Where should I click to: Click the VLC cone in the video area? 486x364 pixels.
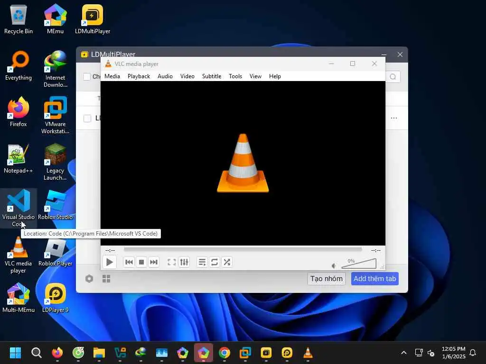(243, 163)
